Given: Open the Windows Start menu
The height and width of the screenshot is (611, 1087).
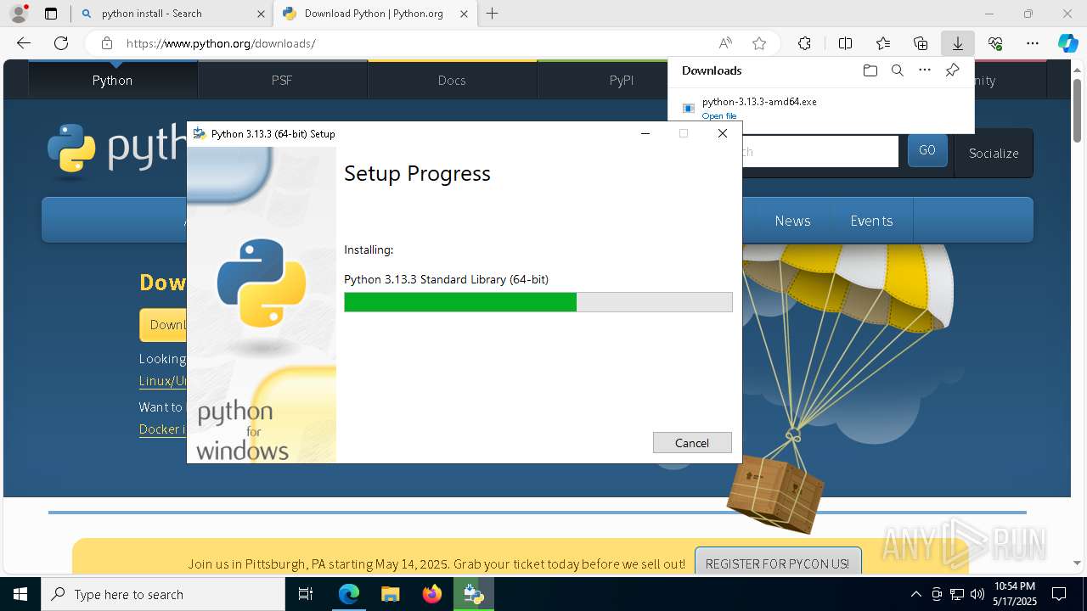Looking at the screenshot, I should 20,594.
